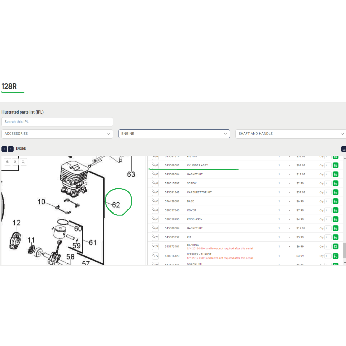Download the parts list with download icon

(x=344, y=149)
